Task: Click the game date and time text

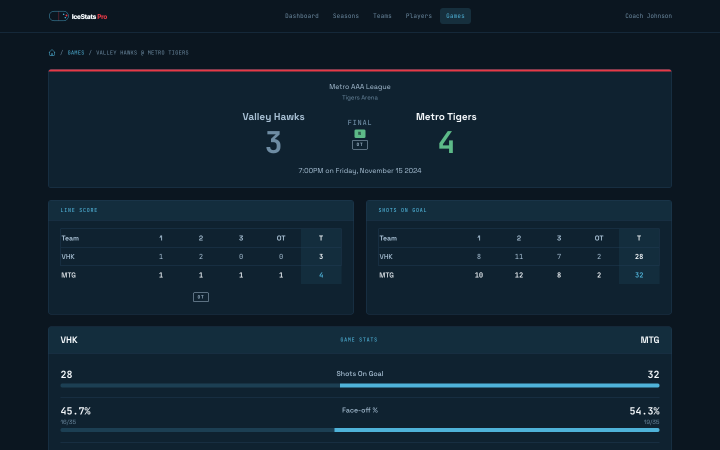Action: click(360, 170)
